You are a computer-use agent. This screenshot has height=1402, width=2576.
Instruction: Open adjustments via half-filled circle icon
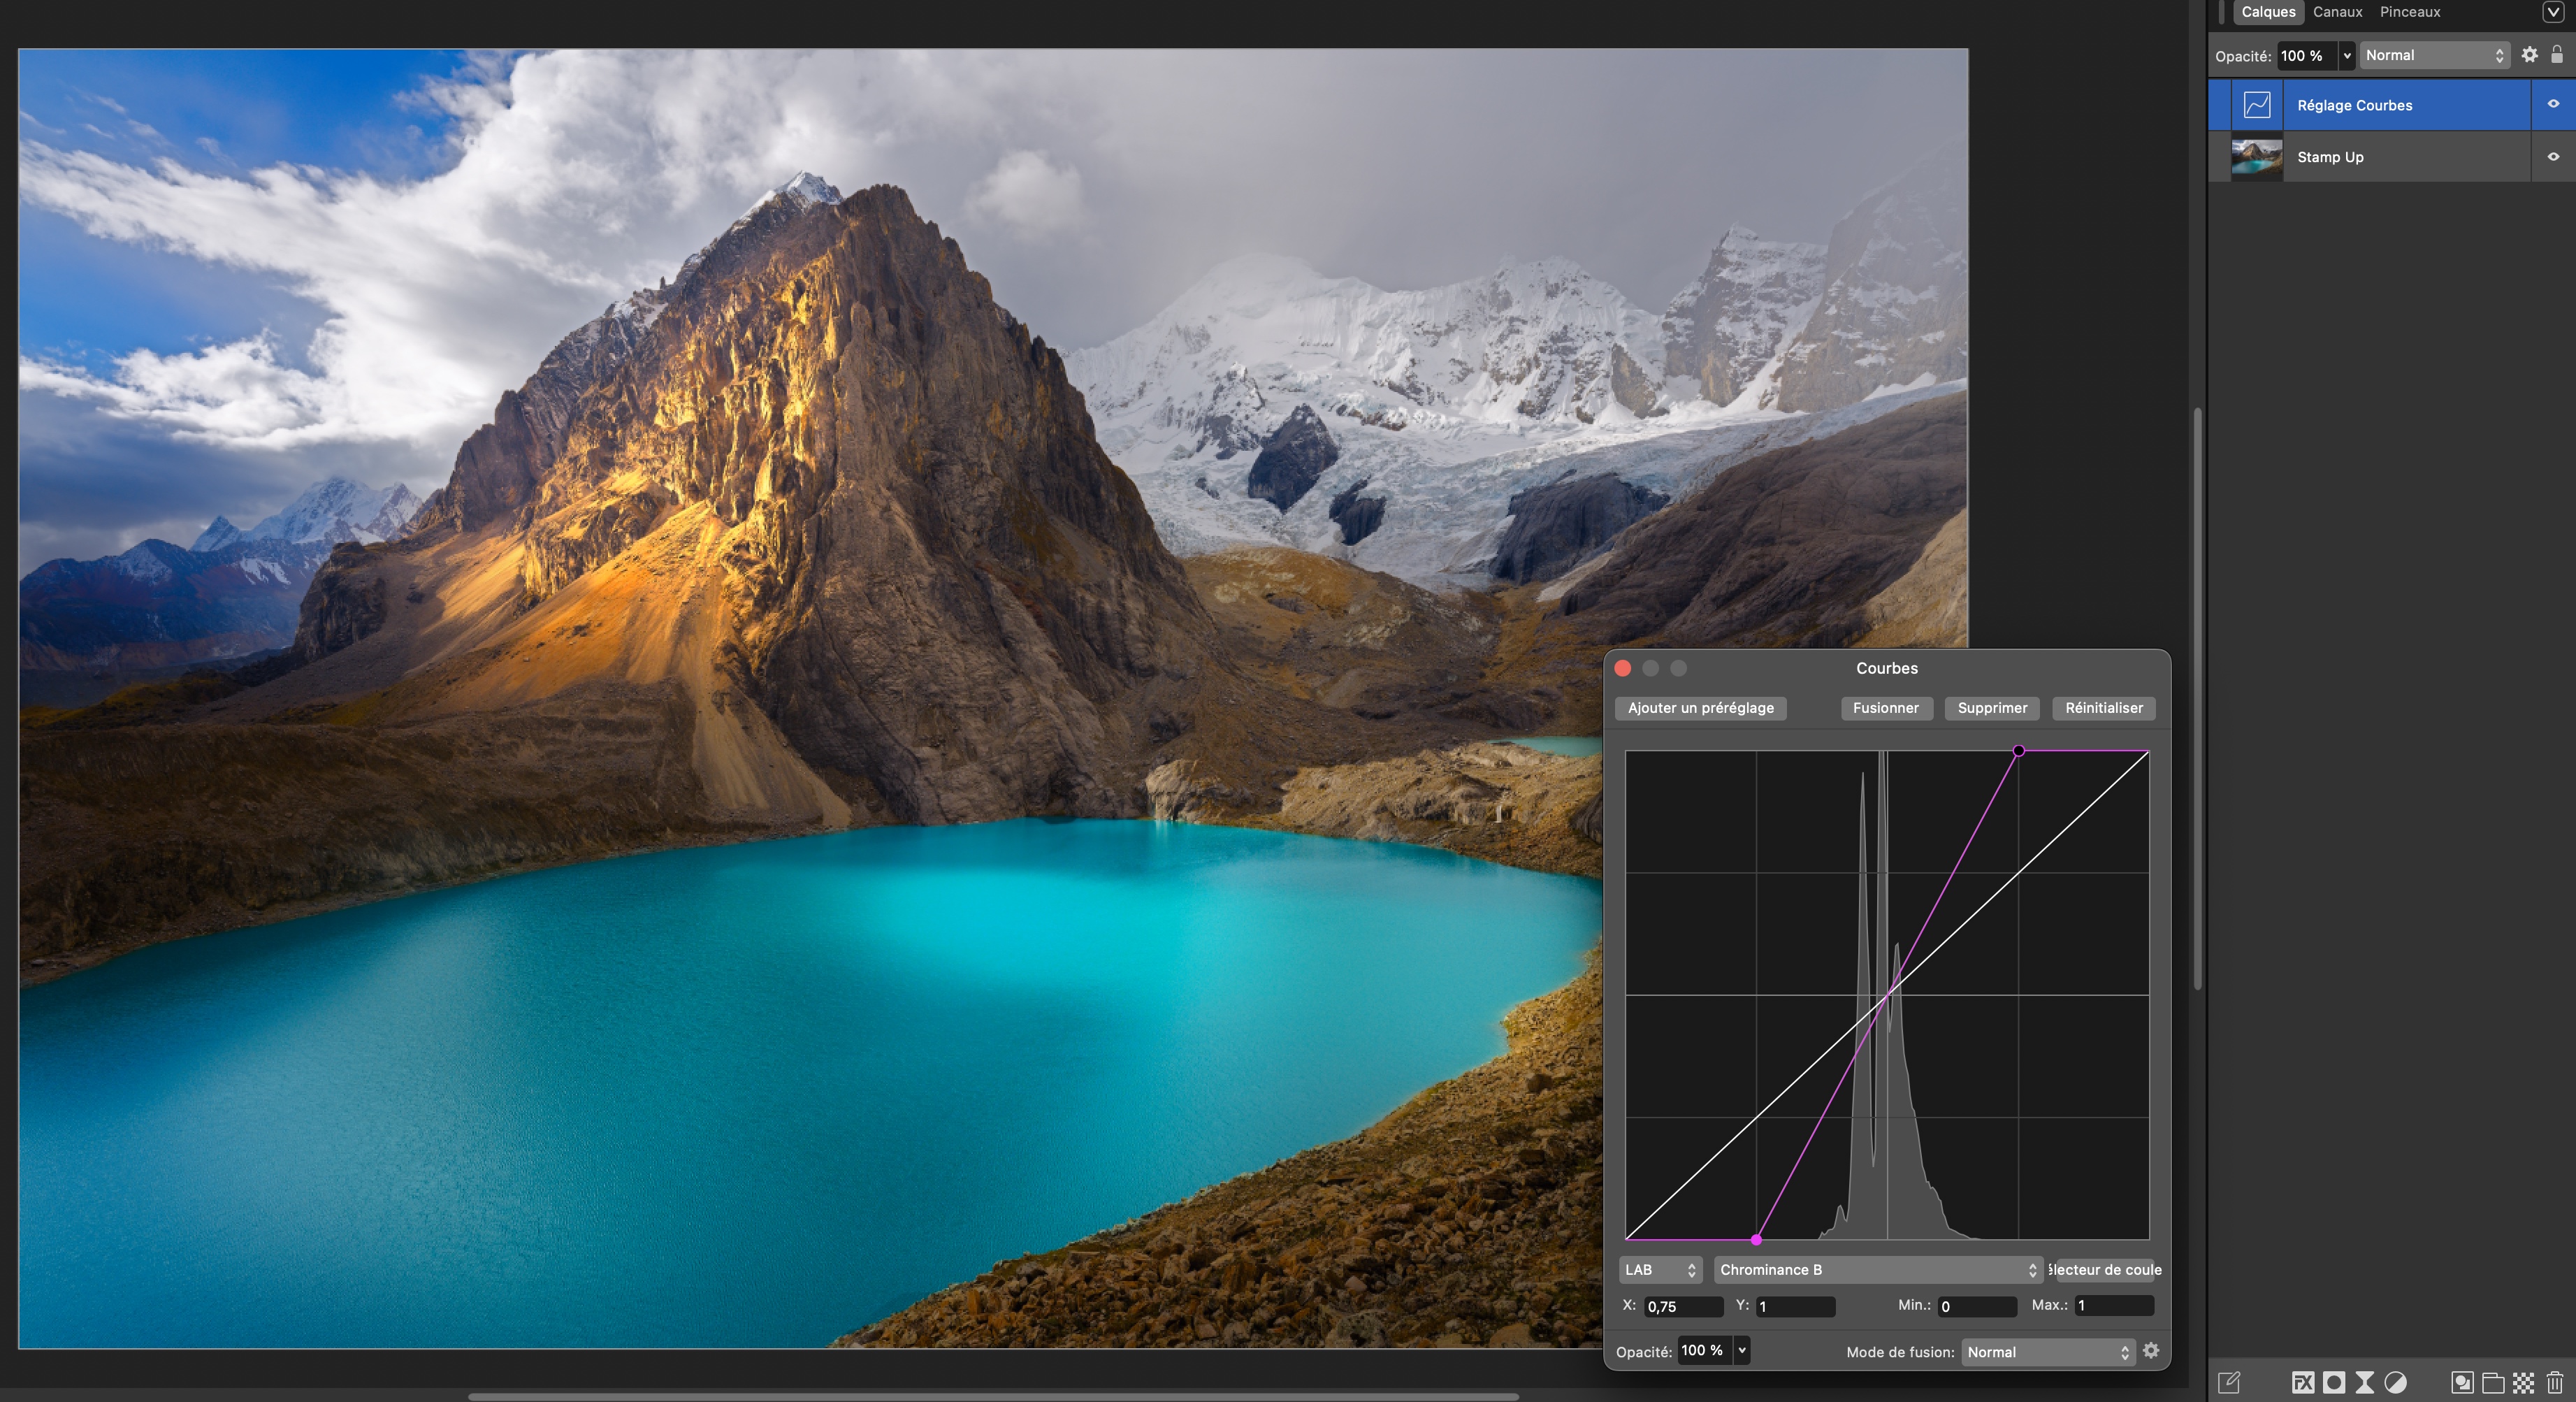[x=2395, y=1382]
